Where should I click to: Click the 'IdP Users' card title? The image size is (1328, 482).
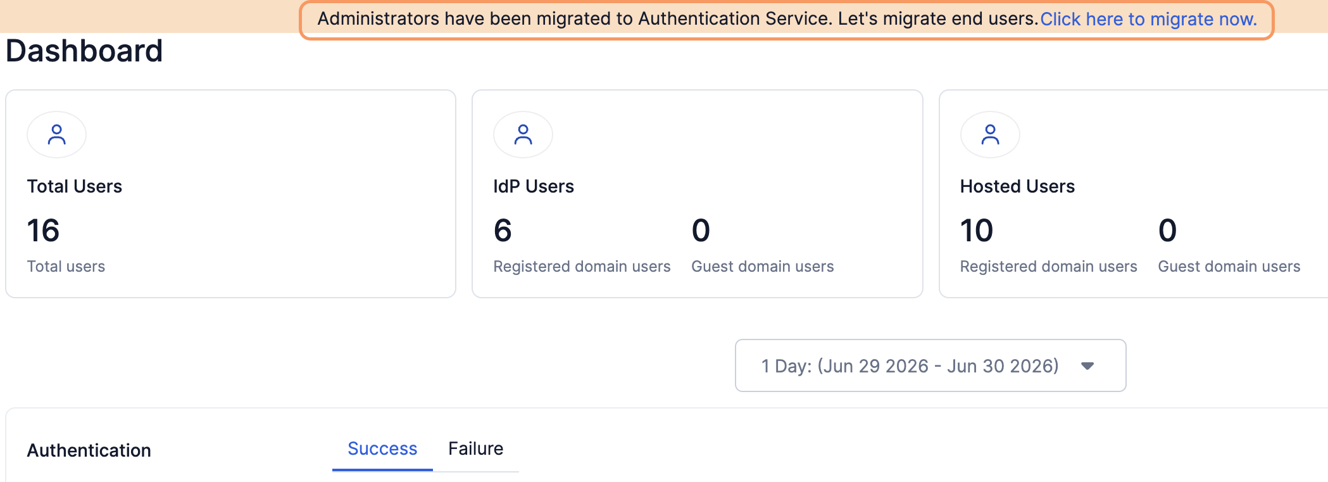[x=534, y=186]
